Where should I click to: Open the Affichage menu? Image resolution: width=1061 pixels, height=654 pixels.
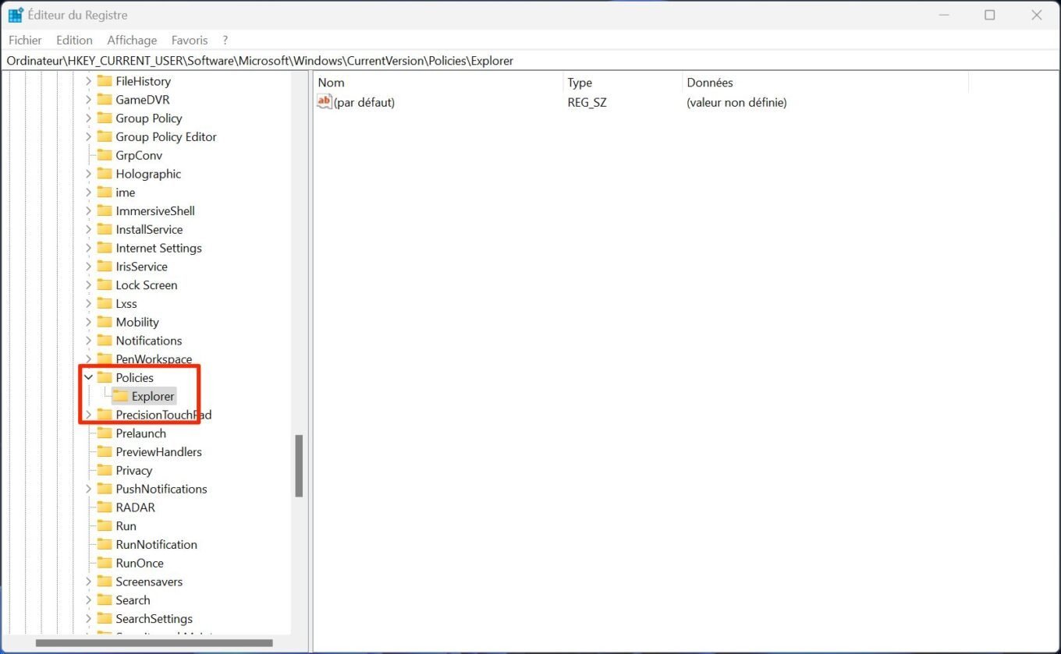click(x=132, y=40)
